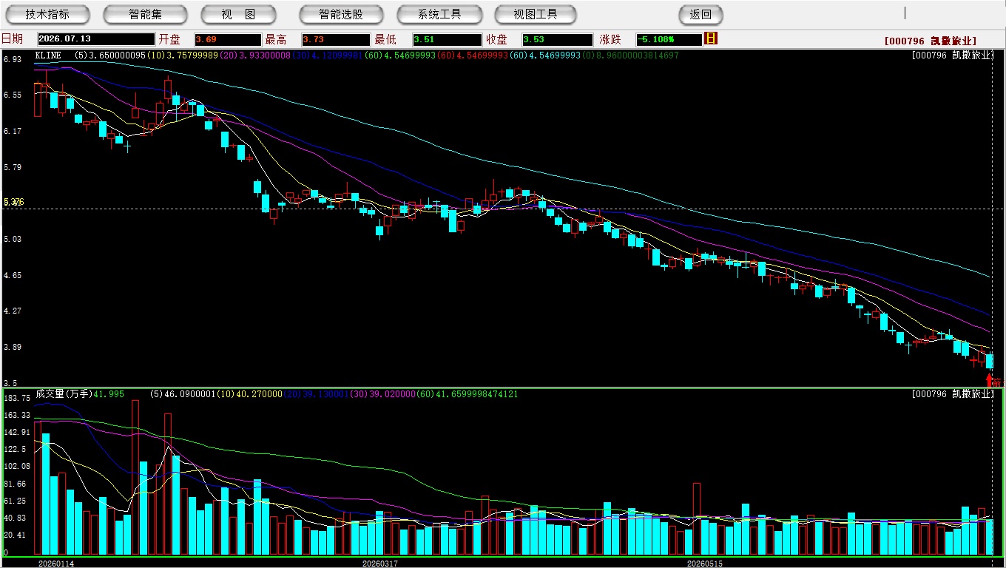Click the white stock label in K-line panel
Viewport: 1006px width, 568px height.
(951, 55)
